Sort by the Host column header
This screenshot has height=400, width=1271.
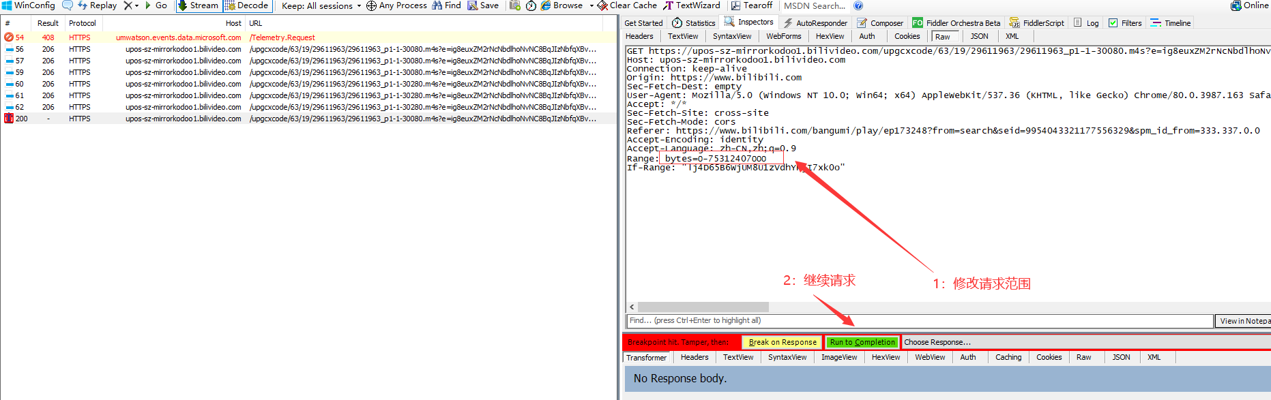pos(174,23)
